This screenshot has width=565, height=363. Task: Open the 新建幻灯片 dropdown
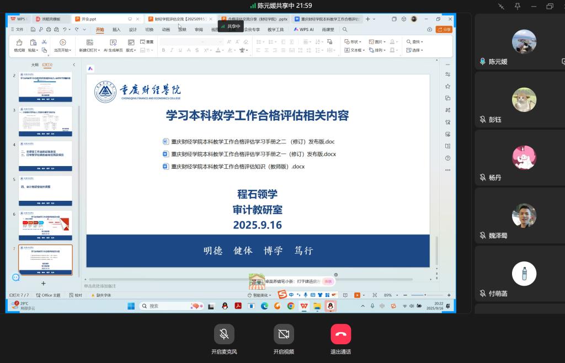pyautogui.click(x=89, y=50)
